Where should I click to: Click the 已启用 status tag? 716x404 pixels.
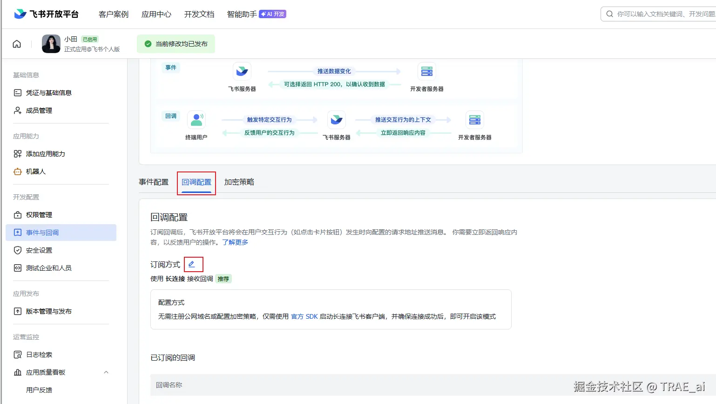pyautogui.click(x=90, y=39)
